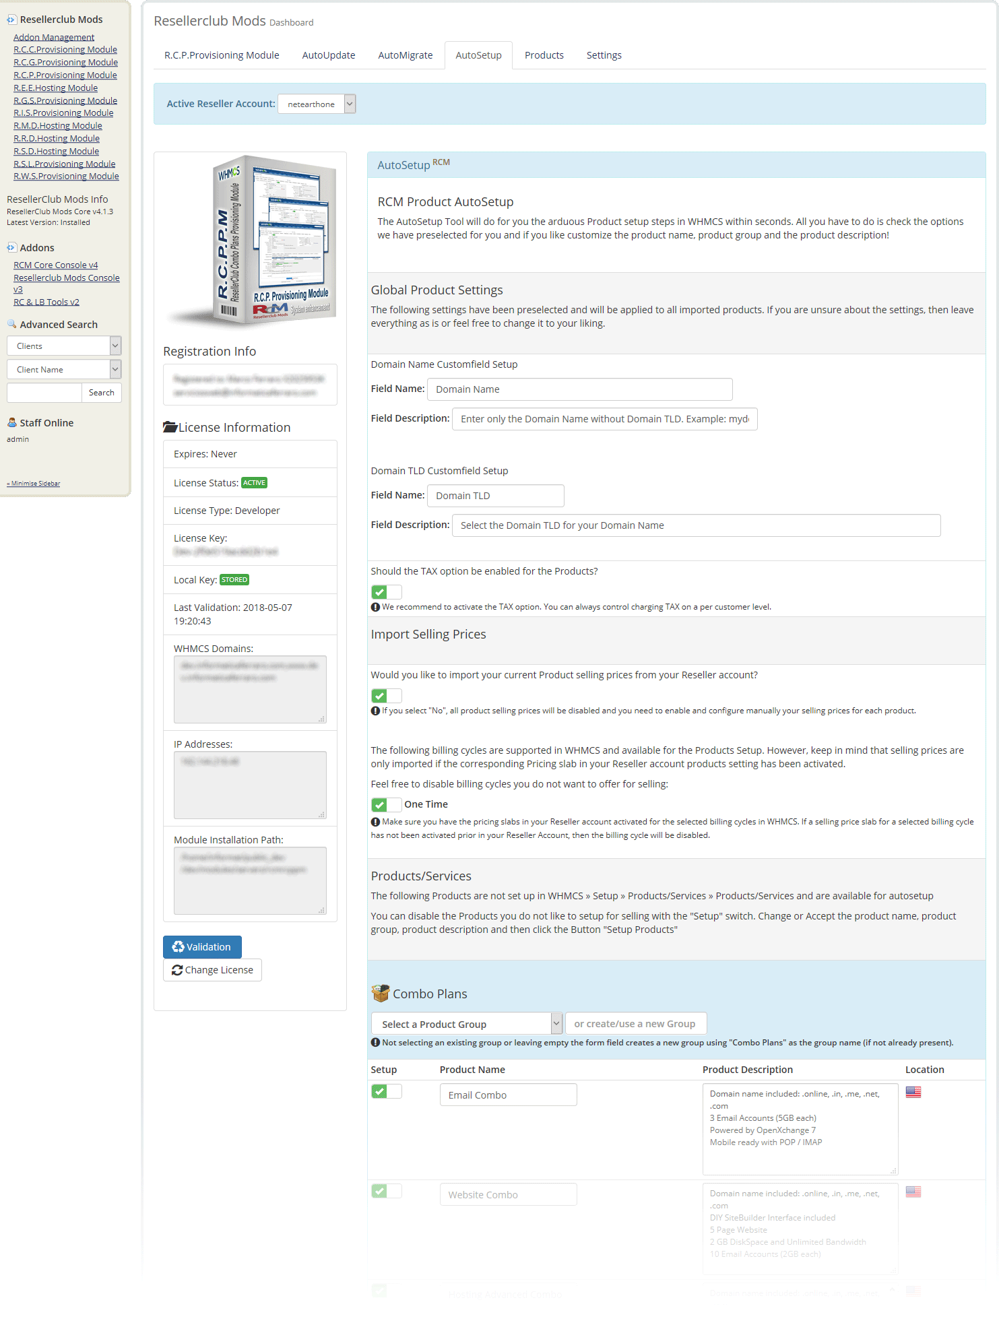The width and height of the screenshot is (999, 1329).
Task: Open R.C.C.Provisioning Module link
Action: point(65,49)
